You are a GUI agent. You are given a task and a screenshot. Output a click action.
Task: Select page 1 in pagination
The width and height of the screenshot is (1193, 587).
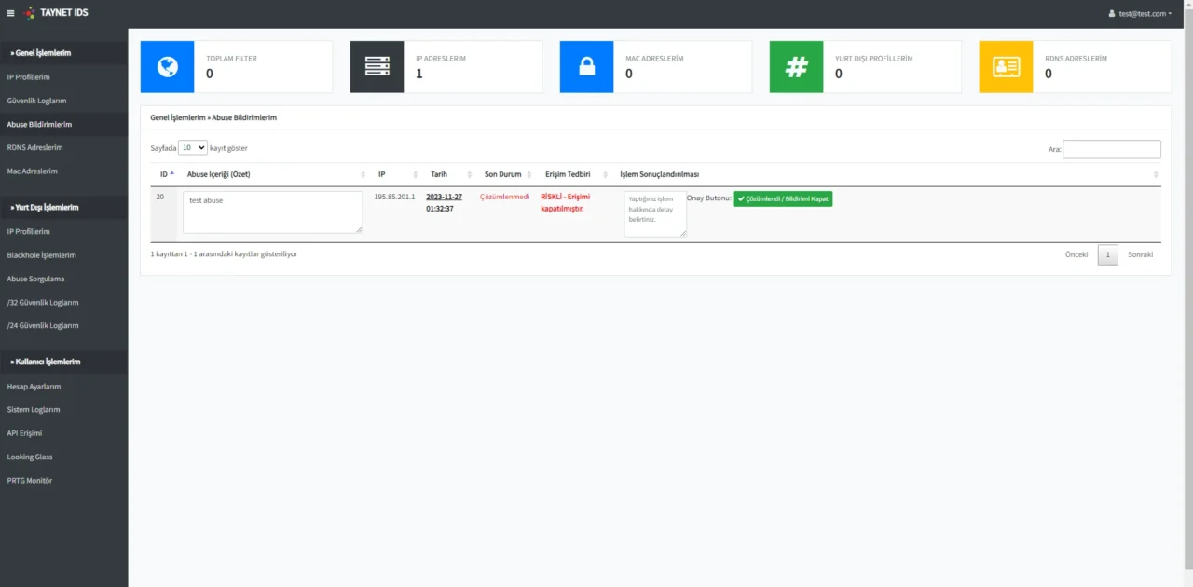click(1108, 254)
